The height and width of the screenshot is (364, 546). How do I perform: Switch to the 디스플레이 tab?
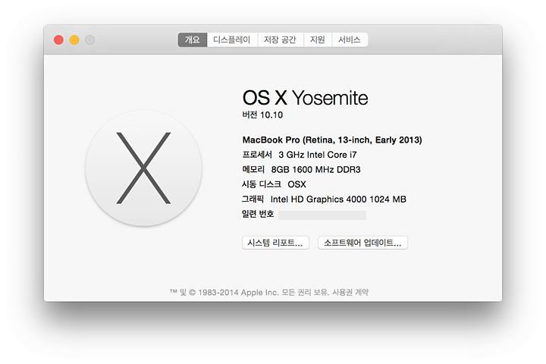(x=232, y=39)
